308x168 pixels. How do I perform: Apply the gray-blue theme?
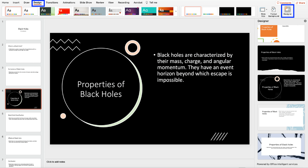pyautogui.click(x=98, y=11)
